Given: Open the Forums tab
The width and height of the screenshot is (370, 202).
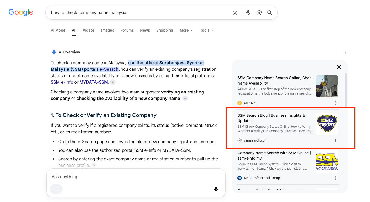Looking at the screenshot, I should point(127,30).
